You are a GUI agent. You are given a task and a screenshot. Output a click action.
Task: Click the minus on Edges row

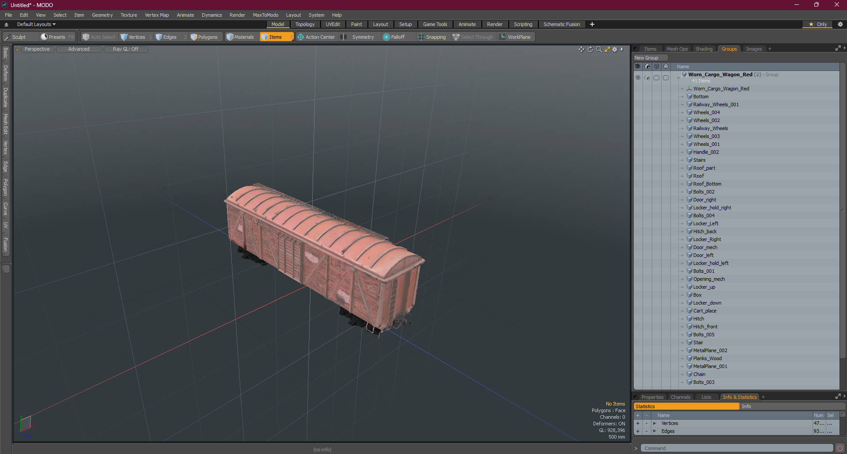point(646,431)
